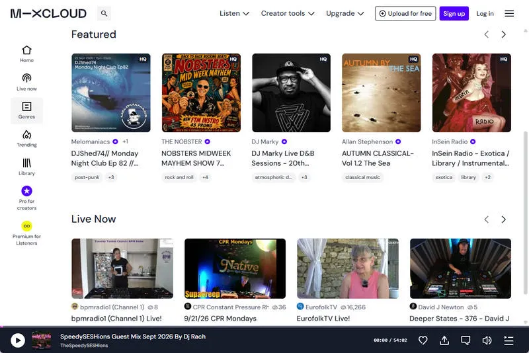The width and height of the screenshot is (529, 353).
Task: Open Pro for creators star icon
Action: pos(26,191)
